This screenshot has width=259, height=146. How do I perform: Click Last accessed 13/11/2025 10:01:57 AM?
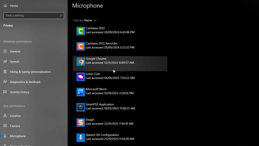click(110, 63)
